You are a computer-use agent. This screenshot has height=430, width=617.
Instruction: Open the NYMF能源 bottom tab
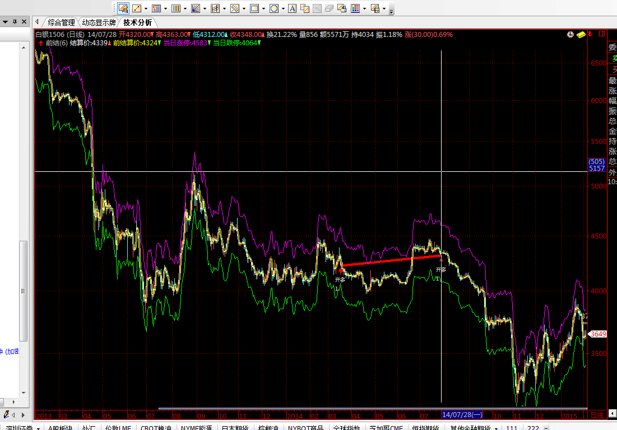[196, 428]
